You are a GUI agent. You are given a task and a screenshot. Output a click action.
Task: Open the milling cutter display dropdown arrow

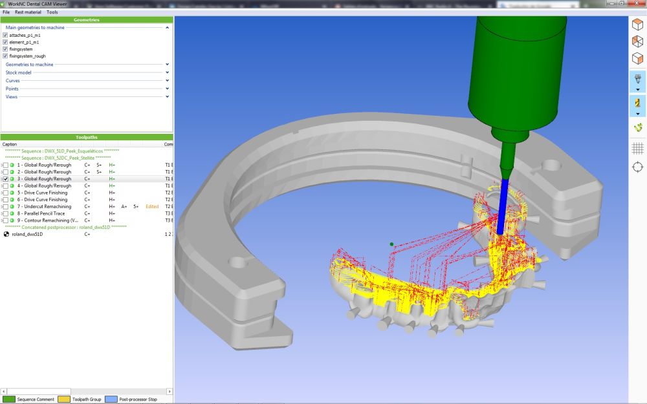[x=637, y=114]
